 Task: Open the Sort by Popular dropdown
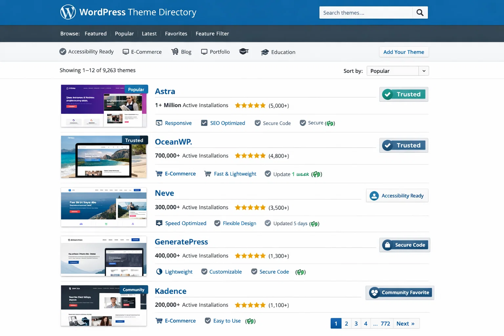(x=397, y=71)
